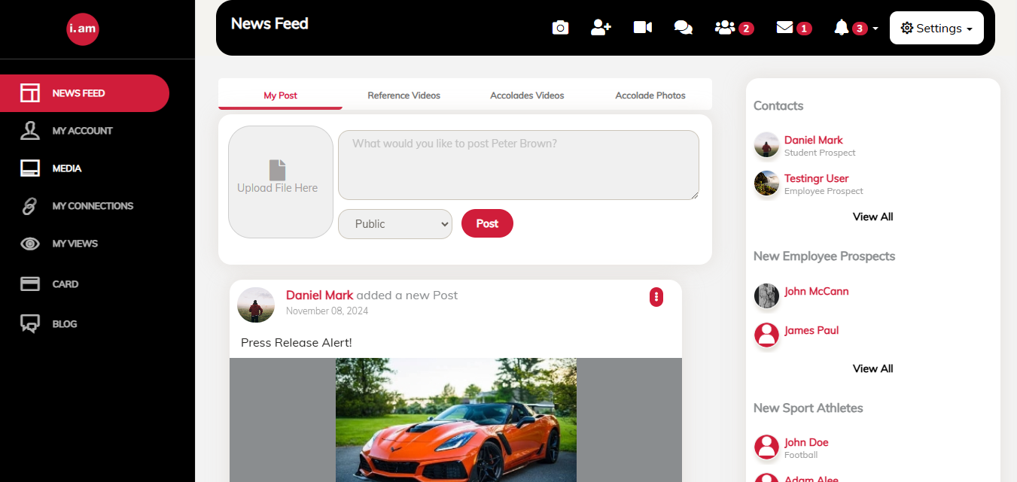Switch to the My Post tab
The image size is (1017, 482).
pyautogui.click(x=280, y=95)
